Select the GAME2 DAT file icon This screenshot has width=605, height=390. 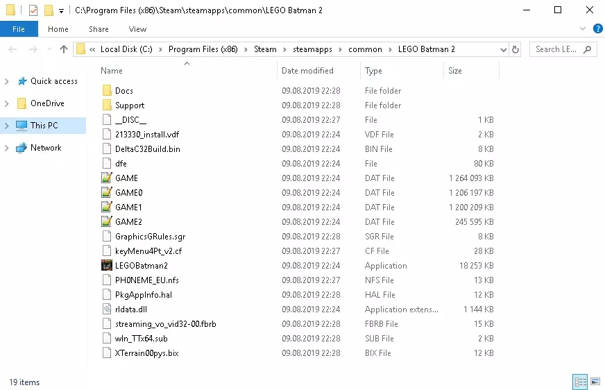coord(106,222)
